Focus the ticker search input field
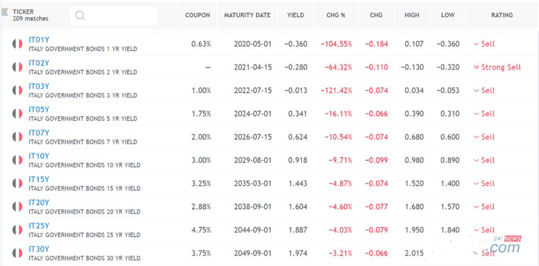Screen dimensions: 539x266 click(x=120, y=15)
